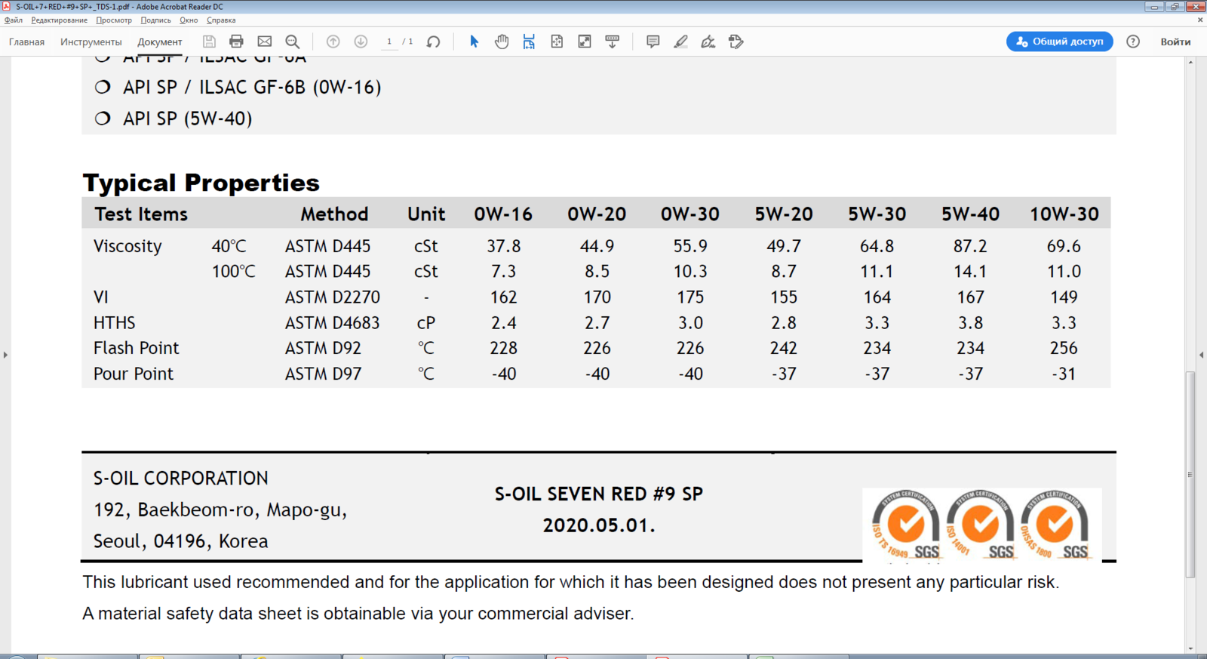Open the sign document pen tool
1207x659 pixels.
click(x=708, y=42)
